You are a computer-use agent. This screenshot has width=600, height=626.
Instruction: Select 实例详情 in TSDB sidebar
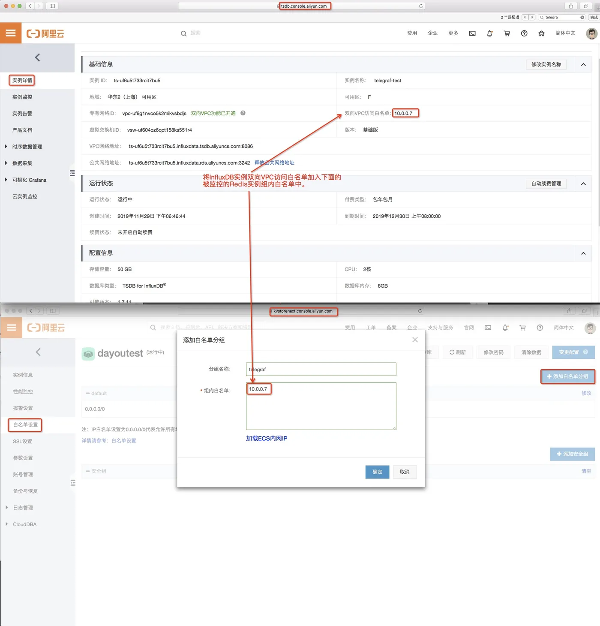(22, 80)
